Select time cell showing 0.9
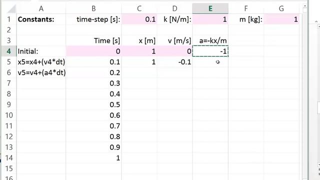 tap(93, 147)
